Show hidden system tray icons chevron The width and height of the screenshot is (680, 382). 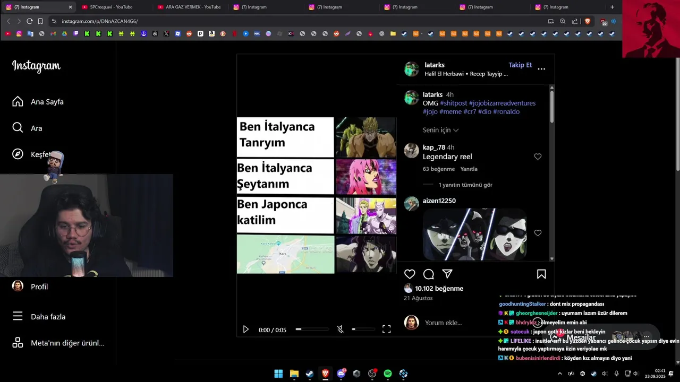click(x=559, y=374)
